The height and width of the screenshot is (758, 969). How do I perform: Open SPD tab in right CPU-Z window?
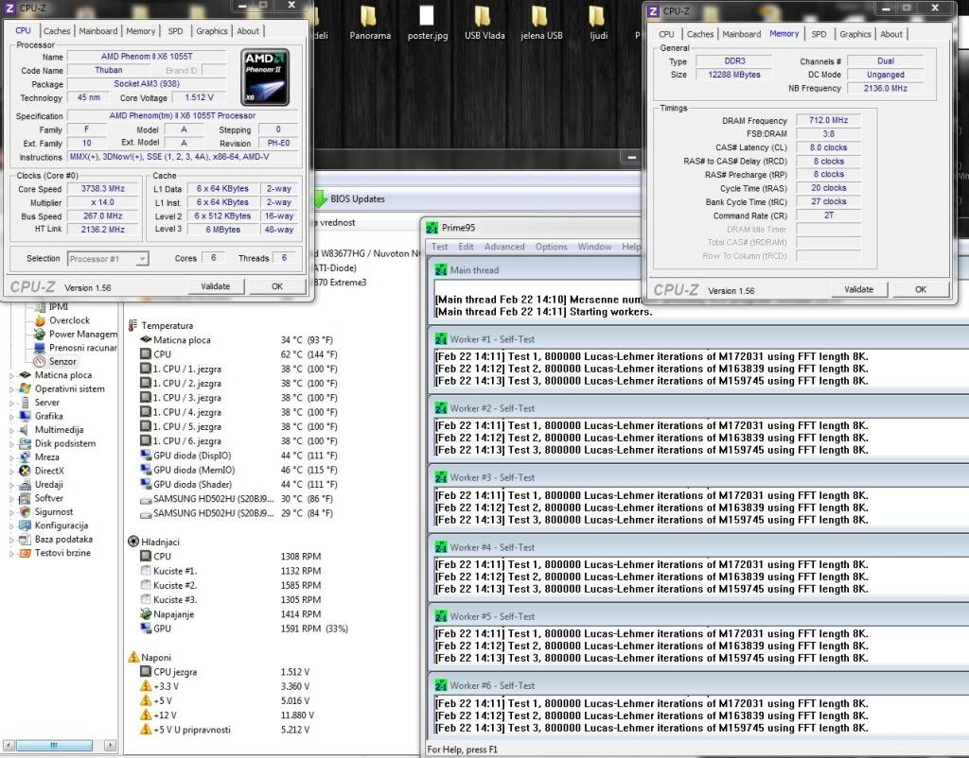[x=819, y=34]
